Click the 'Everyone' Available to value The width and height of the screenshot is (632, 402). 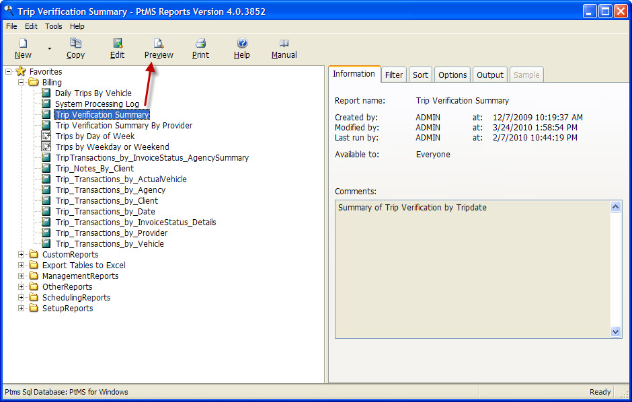tap(433, 155)
